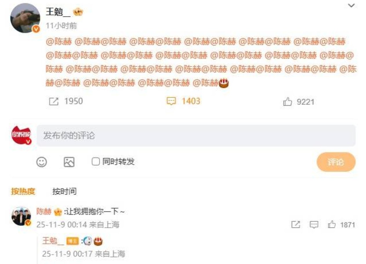Viewport: 366px width, 264px height.
Task: Open 王勉_ profile name link at top
Action: tap(58, 12)
